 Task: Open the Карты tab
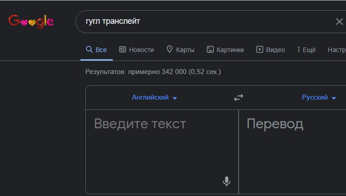click(180, 50)
